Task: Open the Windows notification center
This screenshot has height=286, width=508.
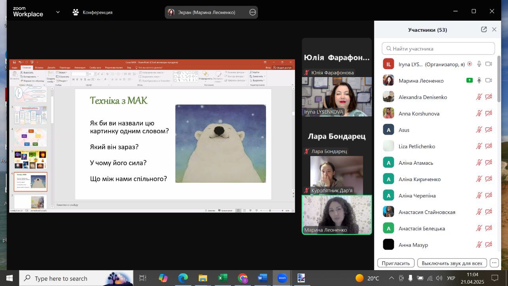Action: [495, 278]
